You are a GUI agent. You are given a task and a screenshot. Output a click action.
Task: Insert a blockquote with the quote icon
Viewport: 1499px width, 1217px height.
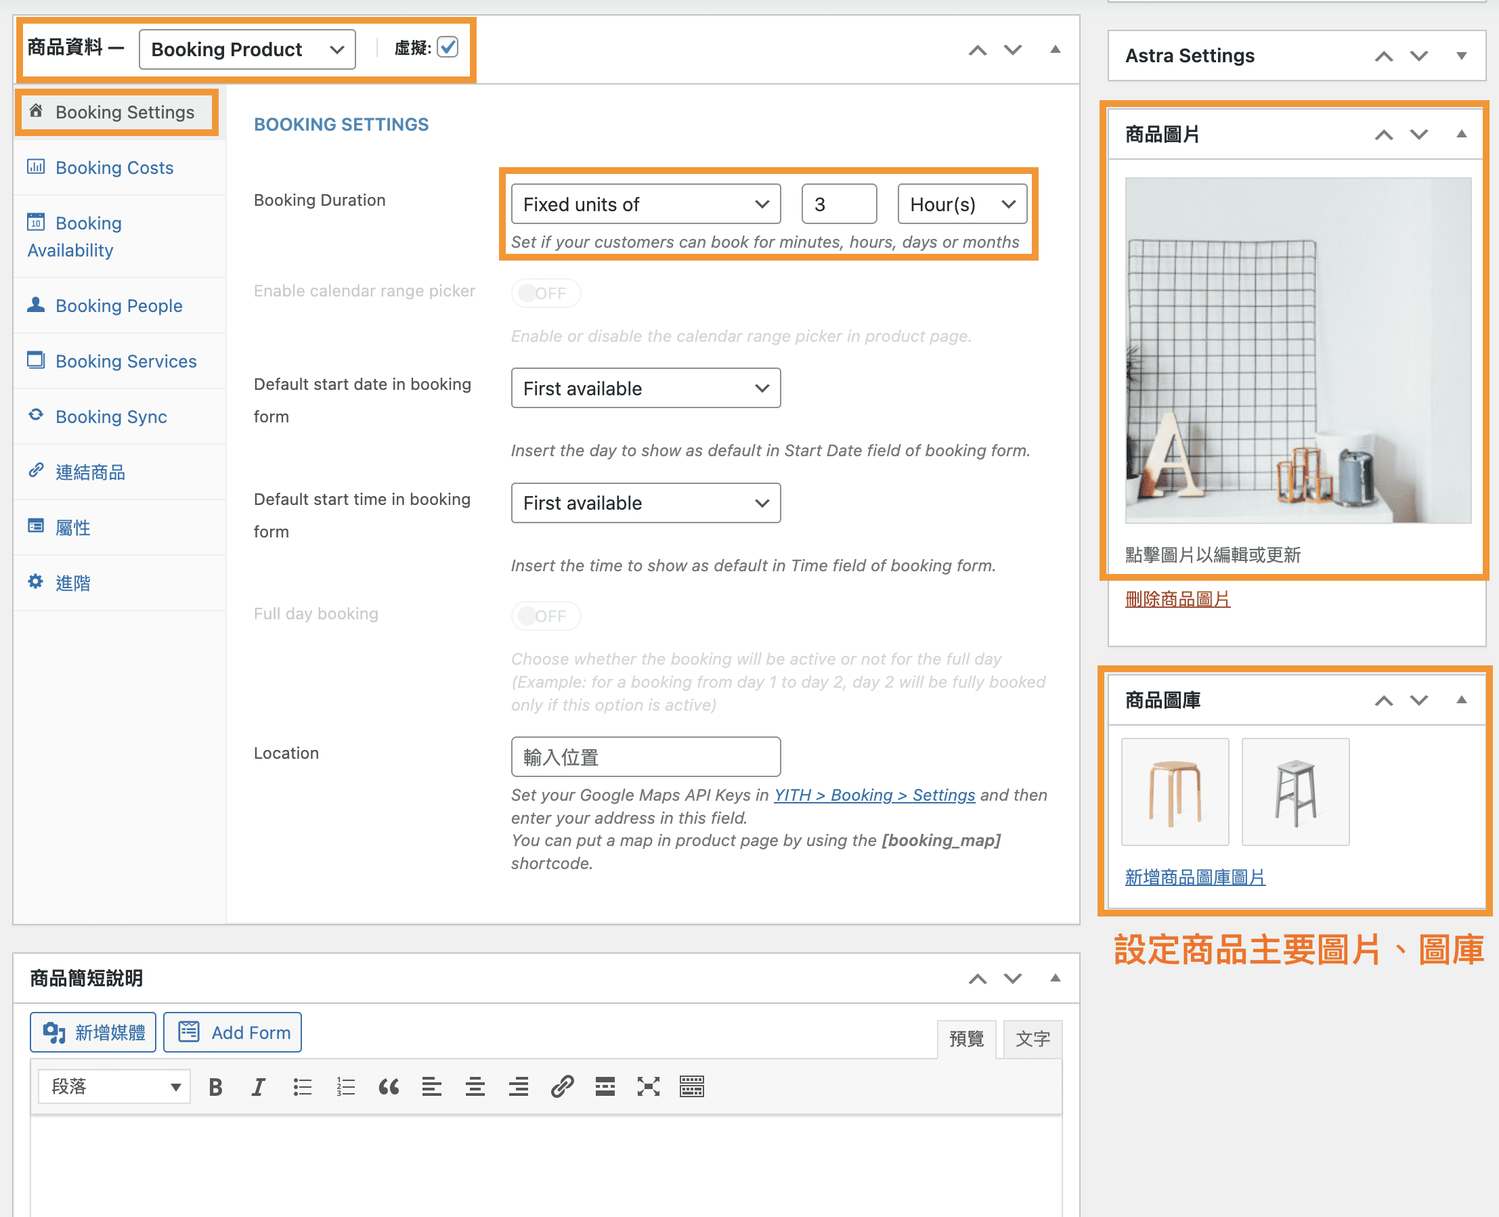click(x=389, y=1086)
